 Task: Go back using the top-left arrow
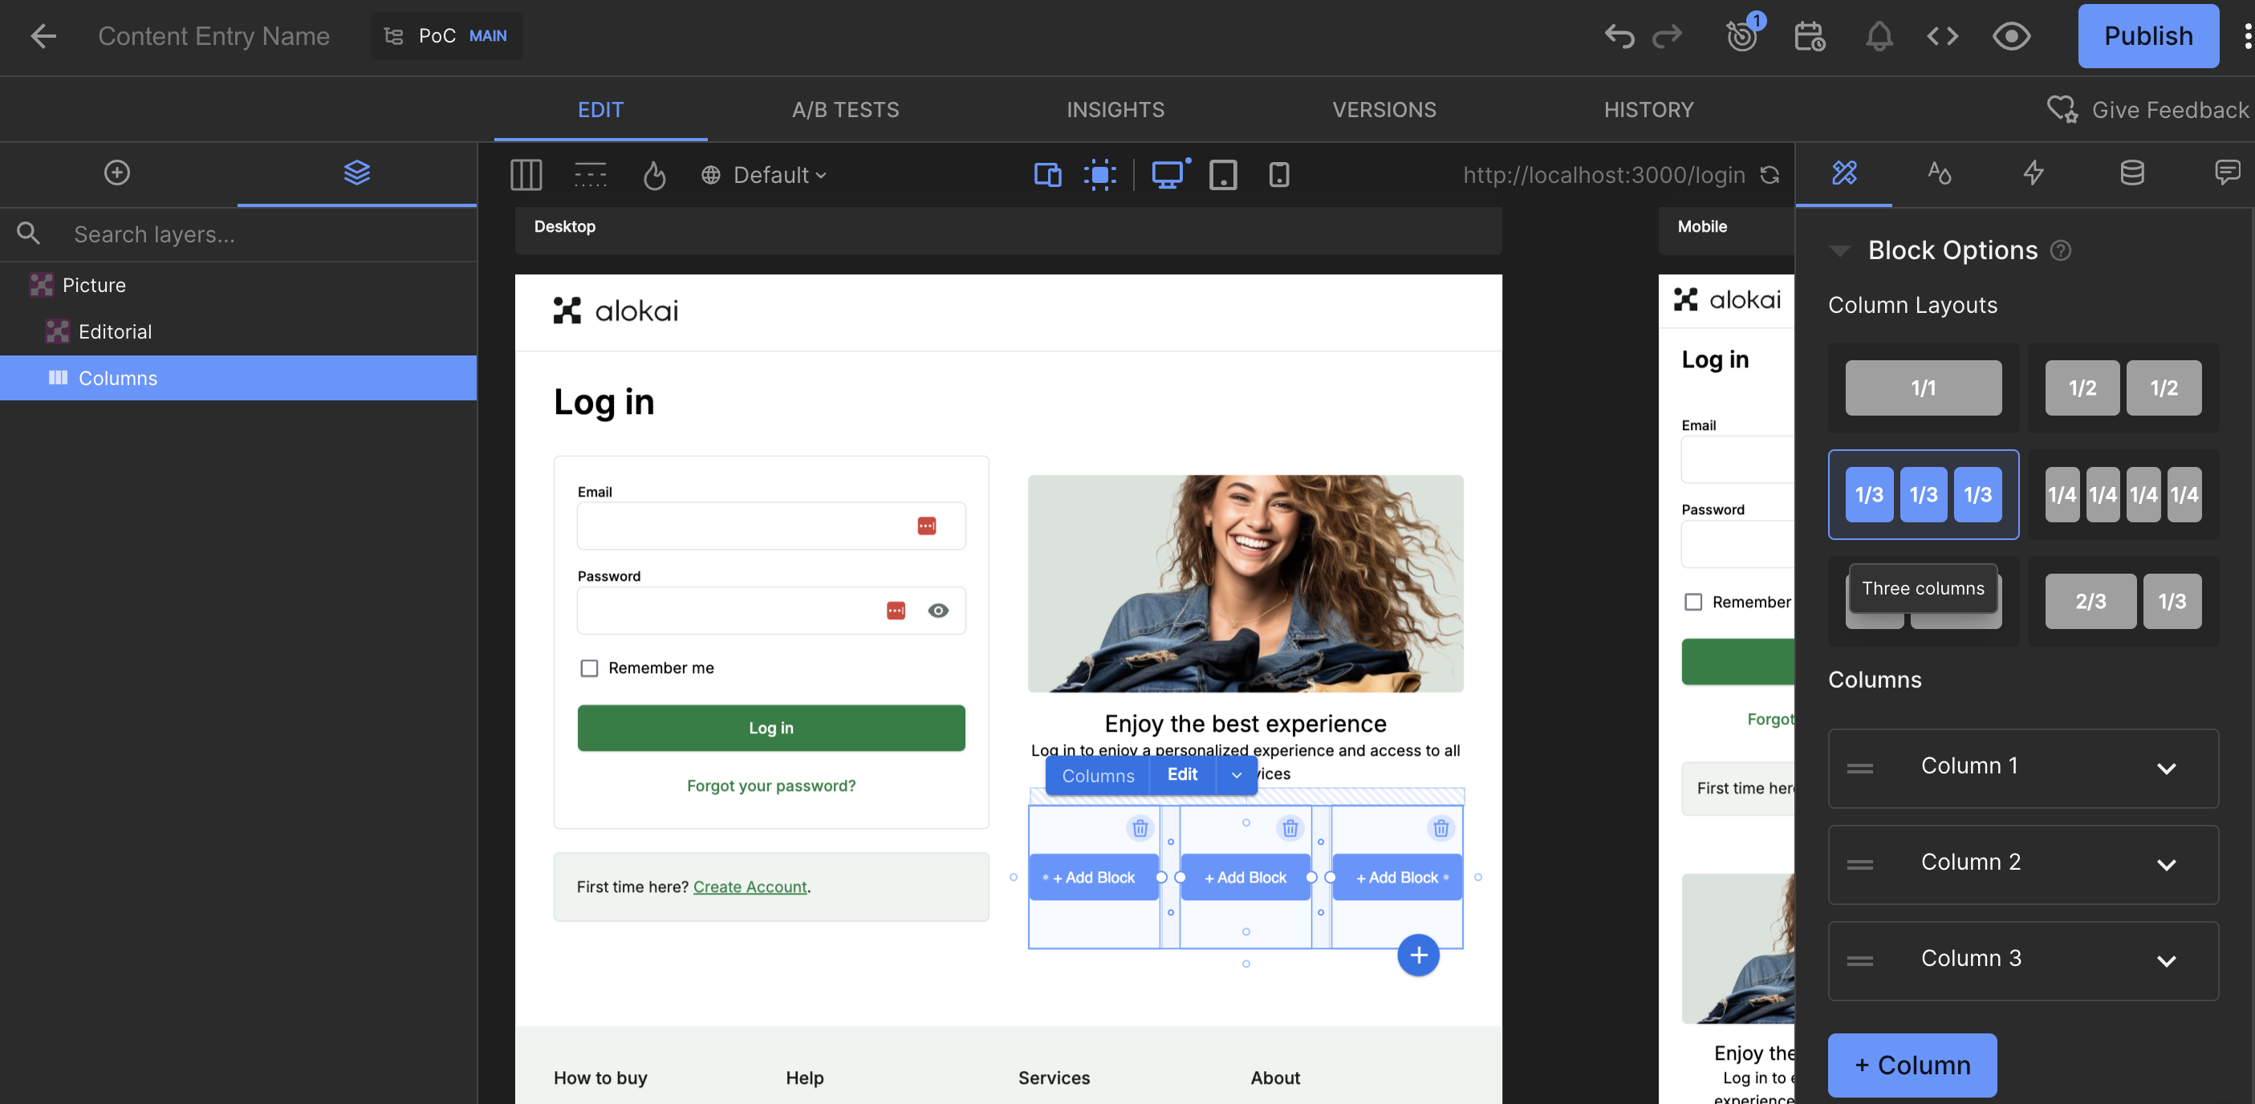pyautogui.click(x=43, y=36)
